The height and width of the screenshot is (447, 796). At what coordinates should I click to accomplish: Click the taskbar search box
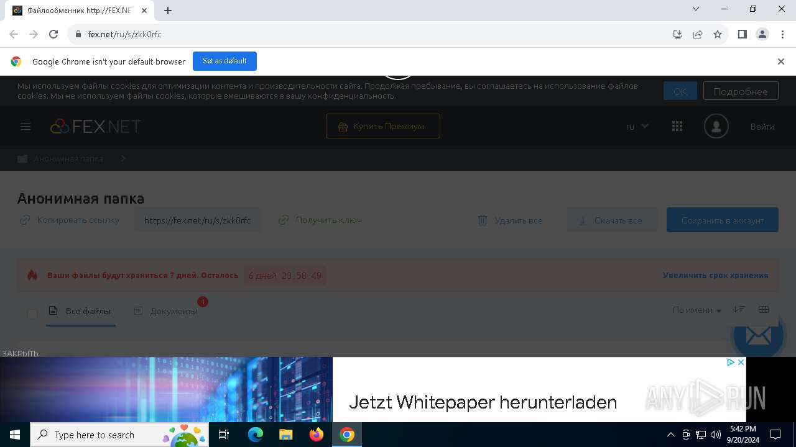point(120,435)
